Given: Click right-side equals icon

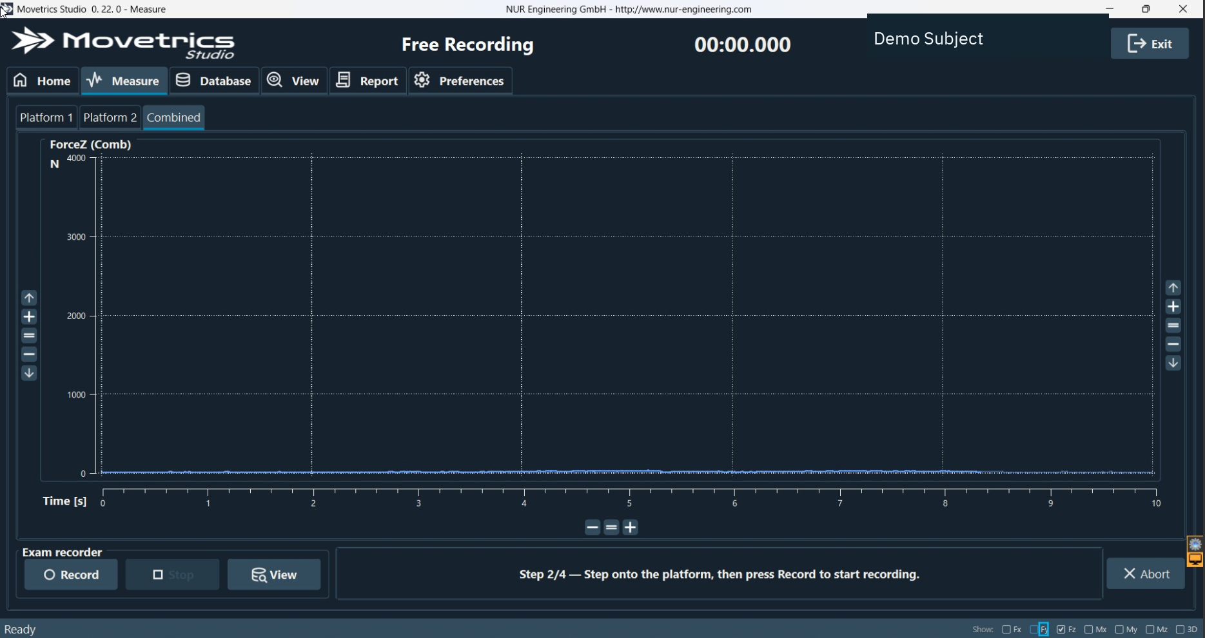Looking at the screenshot, I should coord(1173,325).
